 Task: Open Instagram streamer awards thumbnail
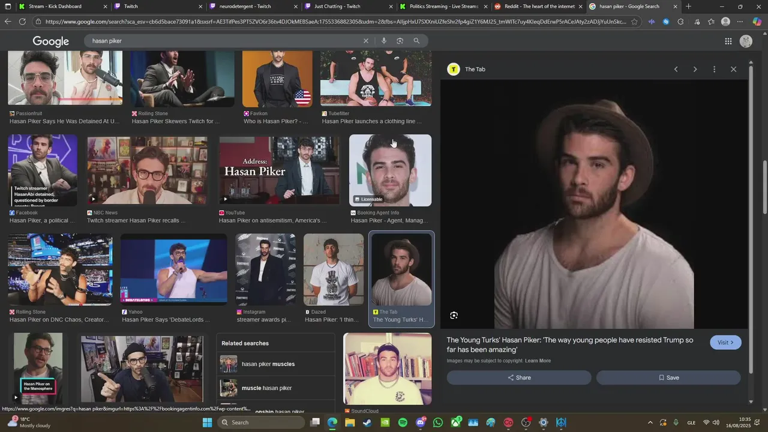coord(266,269)
